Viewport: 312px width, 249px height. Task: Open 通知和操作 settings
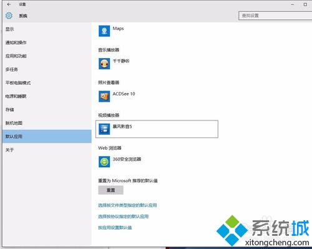47,42
